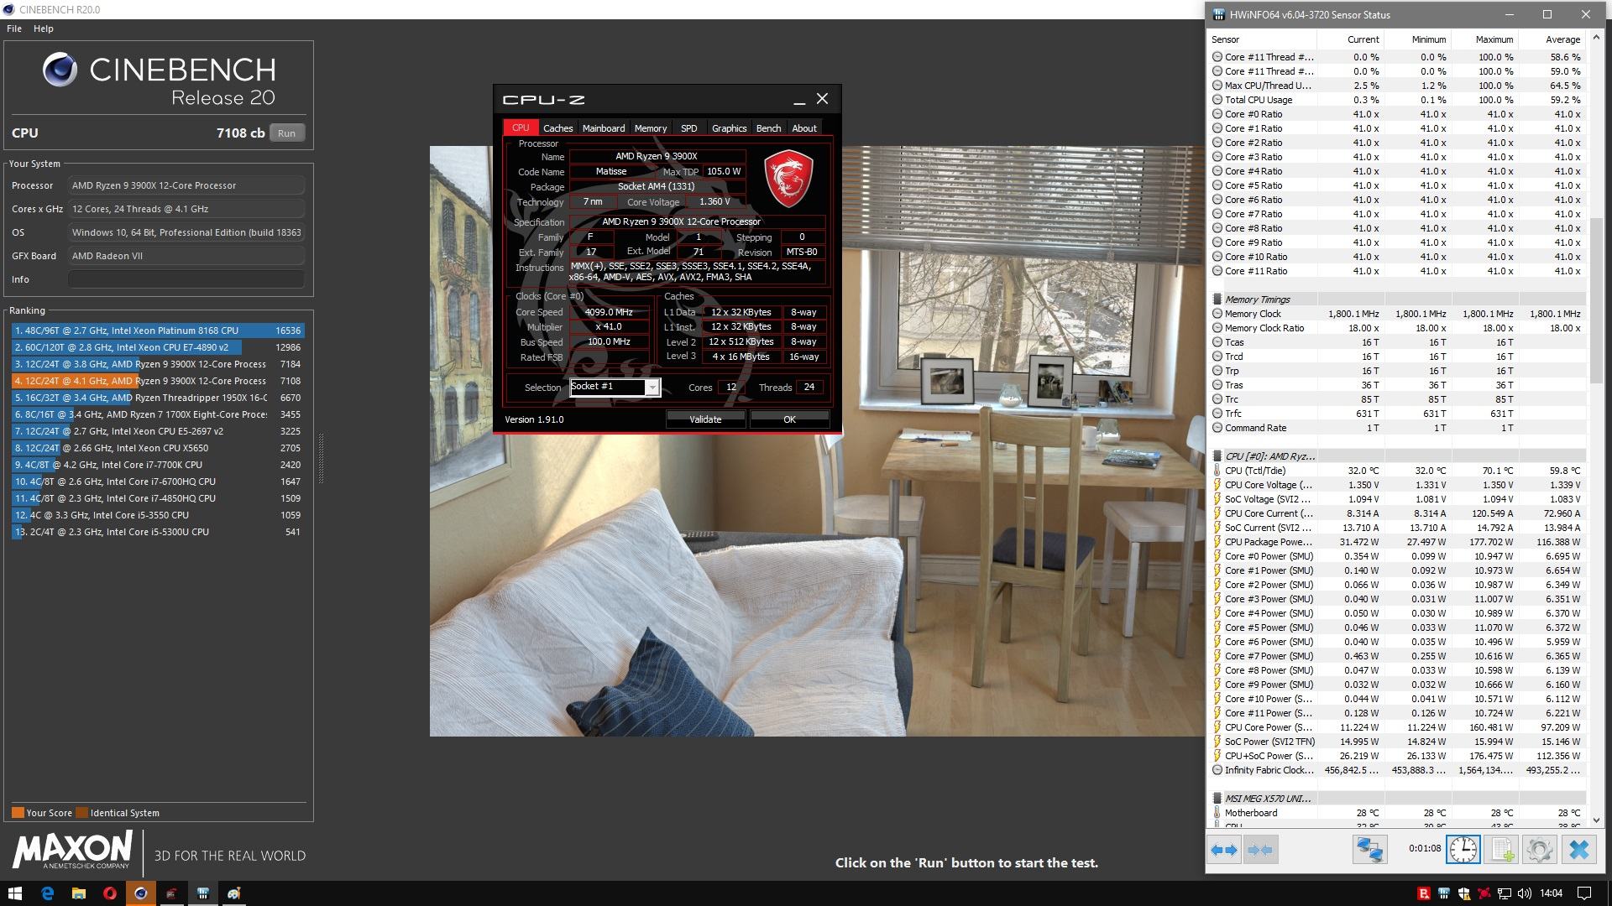Viewport: 1612px width, 906px height.
Task: Click the taskbar clock showing 14:04
Action: tap(1551, 893)
